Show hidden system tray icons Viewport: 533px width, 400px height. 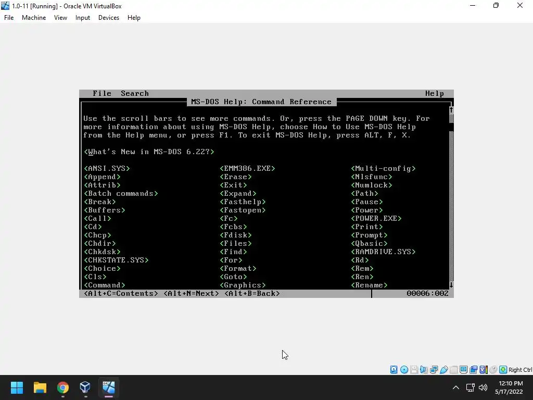[x=456, y=387]
